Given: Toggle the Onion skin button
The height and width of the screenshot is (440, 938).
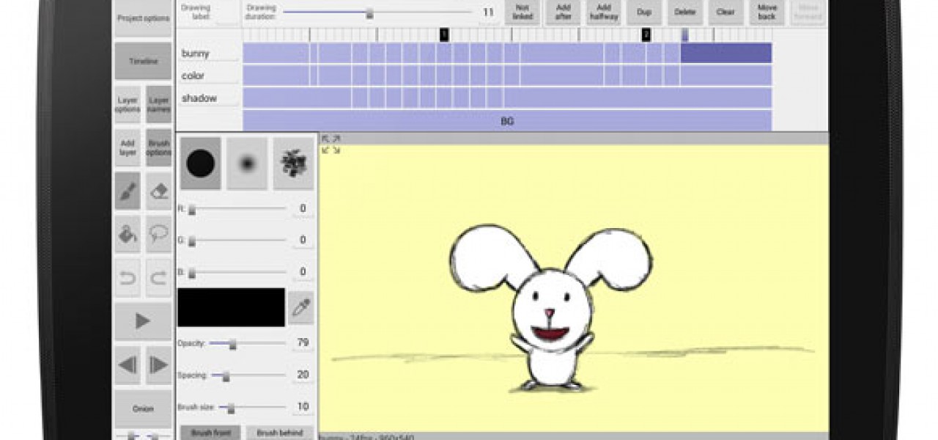Looking at the screenshot, I should point(143,408).
